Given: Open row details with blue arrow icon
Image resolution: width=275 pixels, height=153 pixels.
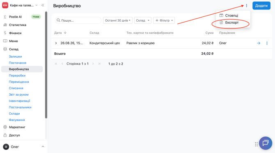Looking at the screenshot, I should 259,43.
